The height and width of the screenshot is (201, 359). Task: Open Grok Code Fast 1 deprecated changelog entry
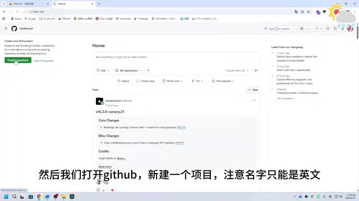pyautogui.click(x=293, y=70)
